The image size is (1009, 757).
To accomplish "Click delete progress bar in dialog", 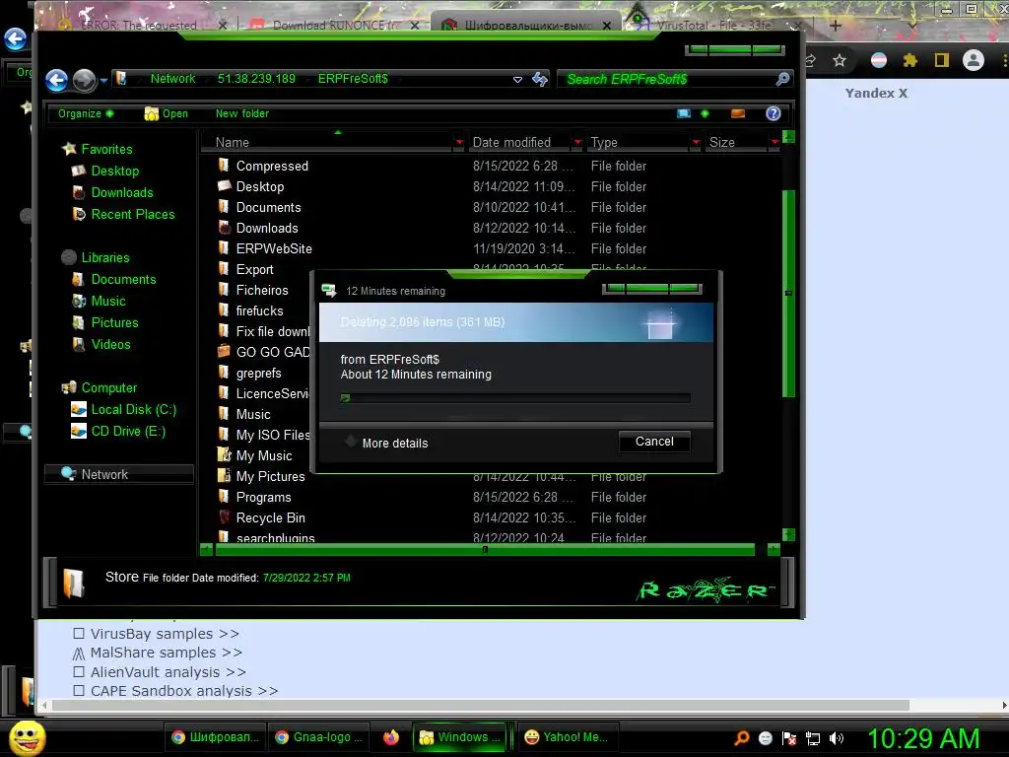I will 515,398.
